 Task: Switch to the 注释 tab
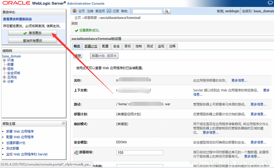point(172,46)
